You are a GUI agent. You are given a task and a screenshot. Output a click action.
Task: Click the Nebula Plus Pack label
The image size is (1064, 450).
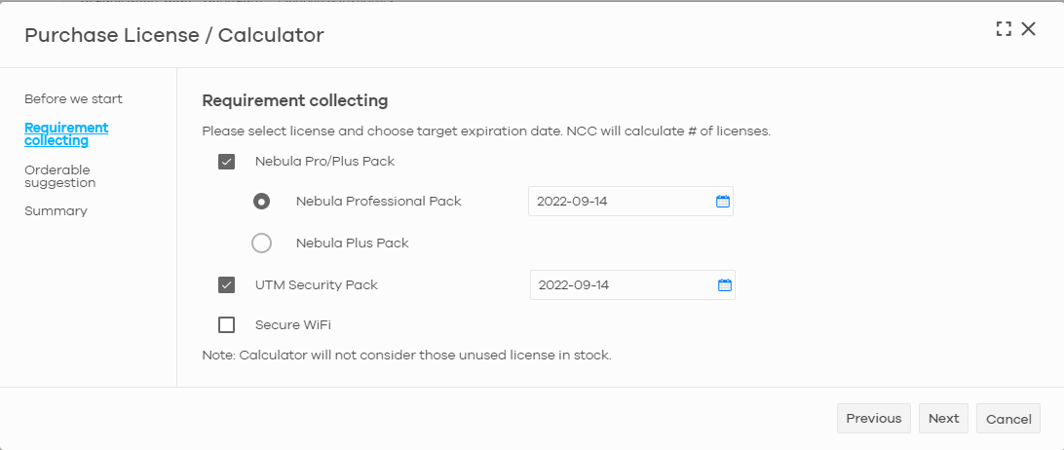coord(352,243)
